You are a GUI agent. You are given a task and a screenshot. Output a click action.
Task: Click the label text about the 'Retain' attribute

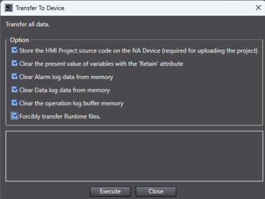[101, 64]
